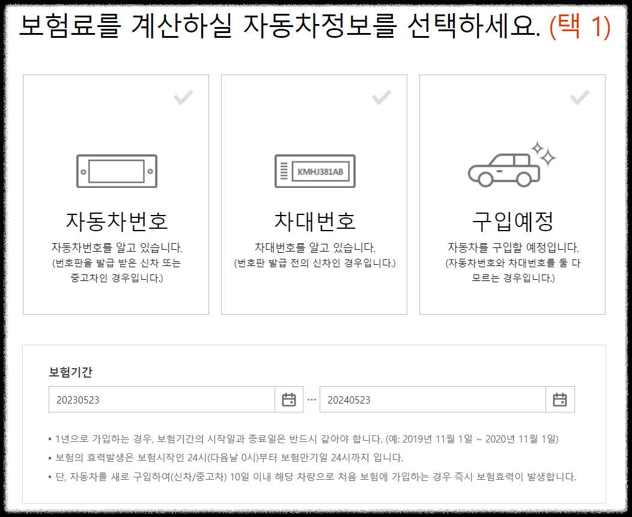Click the checkmark on the 구입예정 card
The width and height of the screenshot is (632, 517).
pos(580,98)
